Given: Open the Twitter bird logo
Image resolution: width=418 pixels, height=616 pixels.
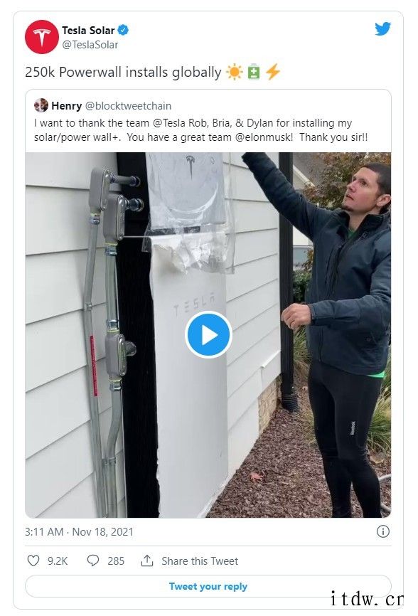Looking at the screenshot, I should pyautogui.click(x=382, y=28).
